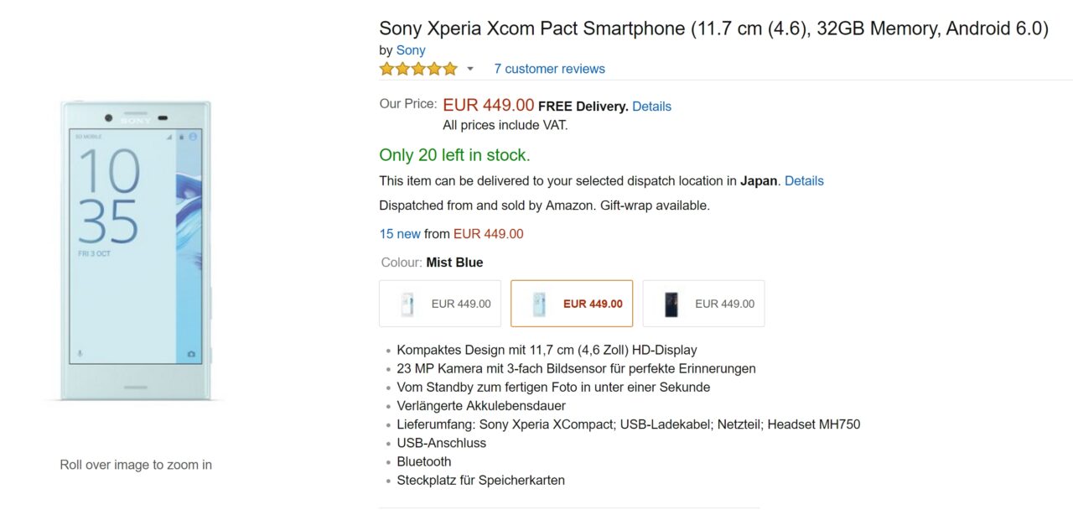Open the 7 customer reviews link
1073x510 pixels.
[x=549, y=69]
